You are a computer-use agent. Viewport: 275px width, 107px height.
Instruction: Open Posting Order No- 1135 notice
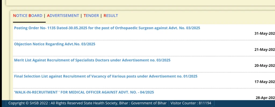pos(107,28)
